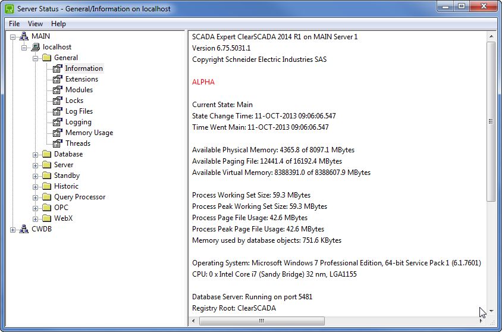Select the Extensions tree item
The image size is (502, 332).
click(x=81, y=79)
